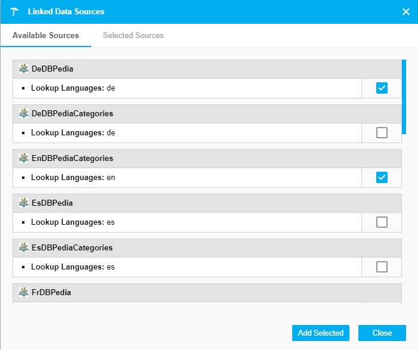418x350 pixels.
Task: Click the blue vertical scrollbar thumb
Action: [x=404, y=95]
